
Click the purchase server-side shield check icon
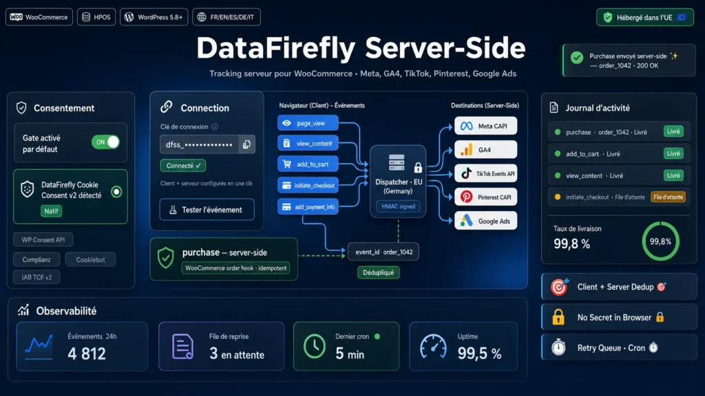pos(166,258)
